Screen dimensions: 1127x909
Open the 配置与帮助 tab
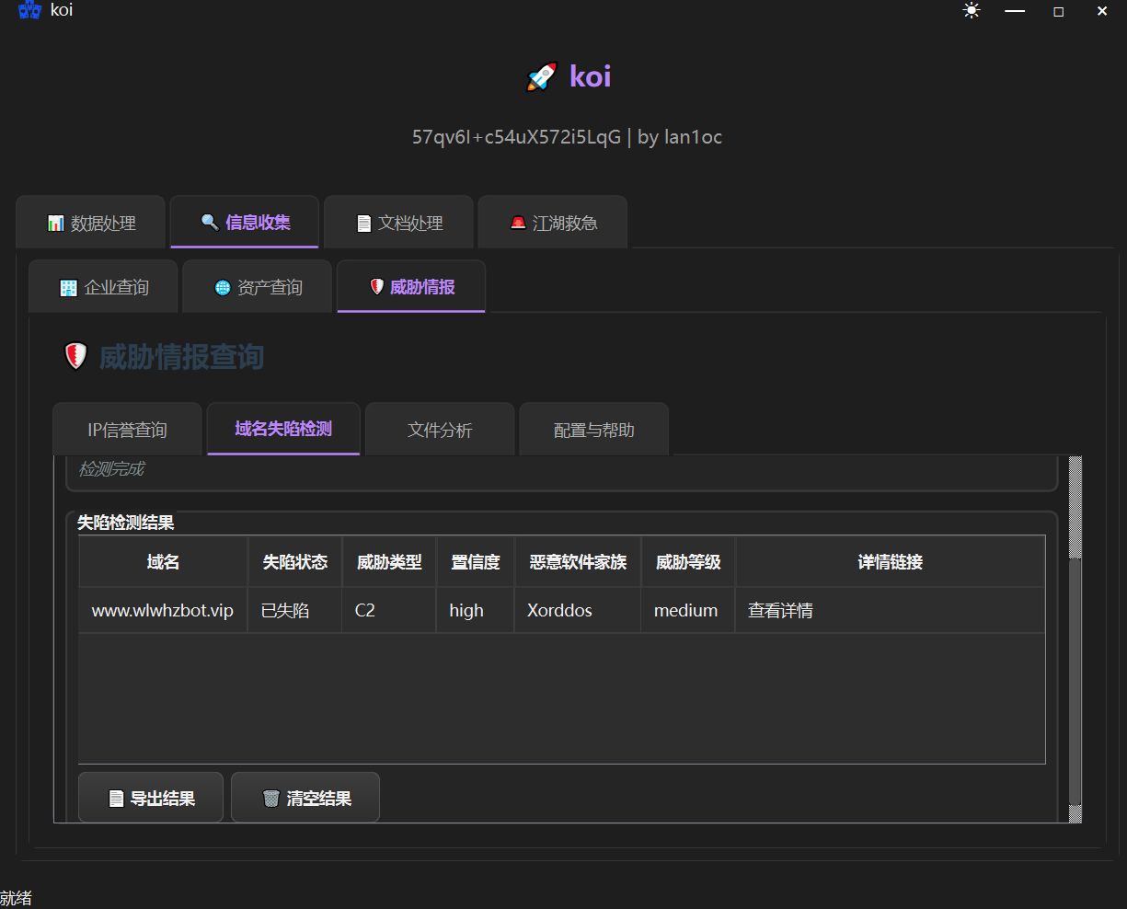(x=593, y=430)
